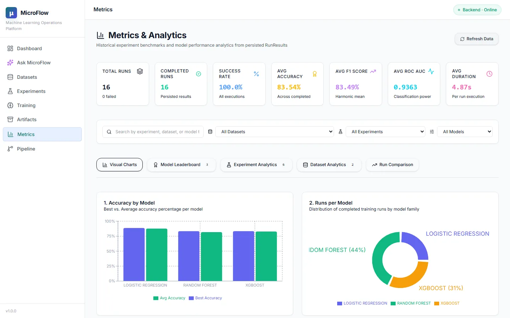
Task: Open Experiments in the sidebar
Action: (x=42, y=91)
